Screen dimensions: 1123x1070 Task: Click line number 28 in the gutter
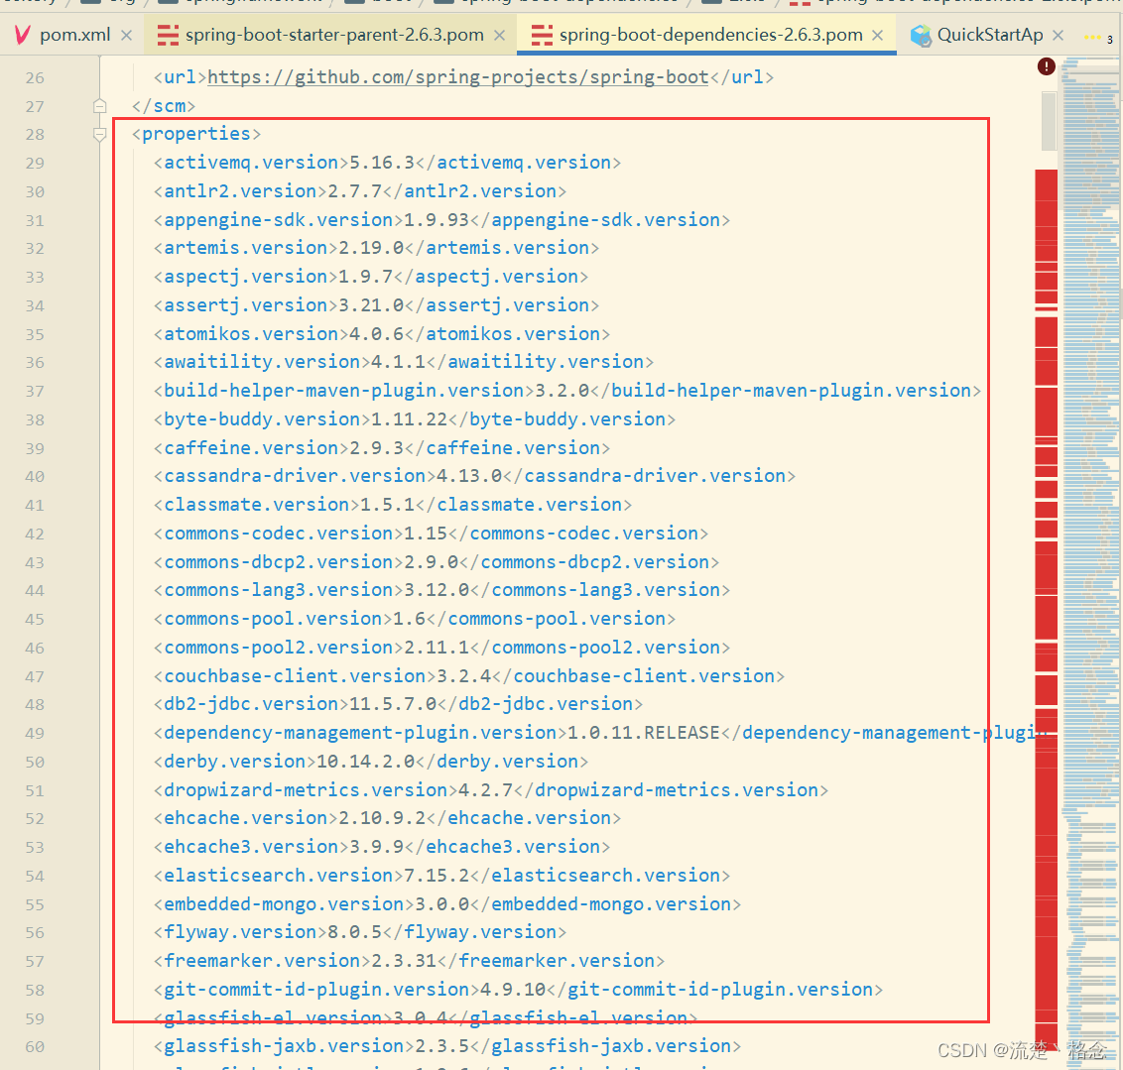[x=35, y=135]
